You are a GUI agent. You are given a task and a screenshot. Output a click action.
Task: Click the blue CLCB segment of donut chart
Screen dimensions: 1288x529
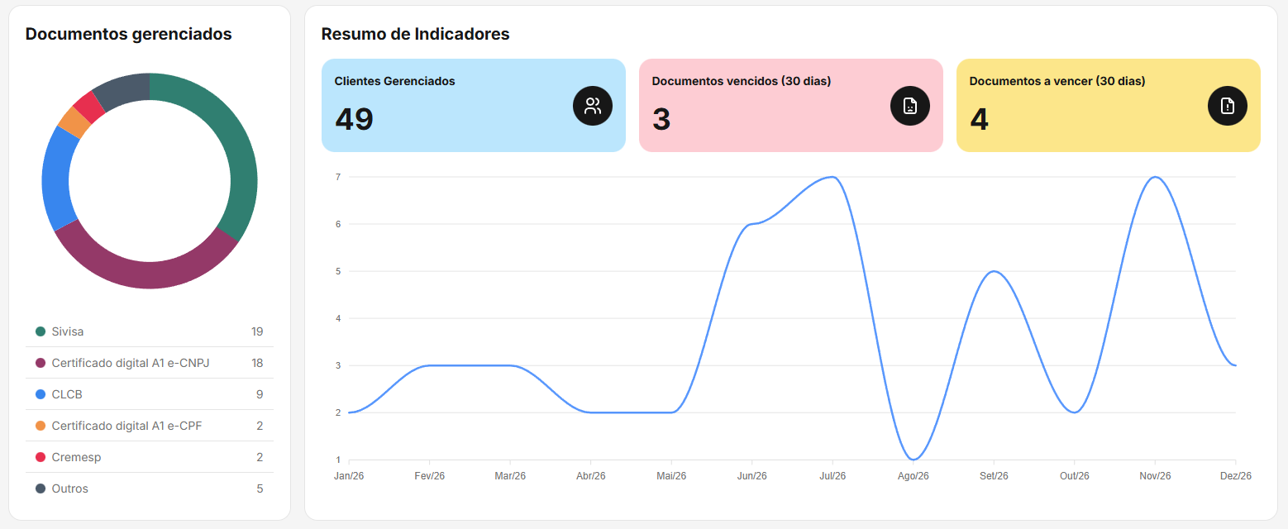[x=57, y=180]
